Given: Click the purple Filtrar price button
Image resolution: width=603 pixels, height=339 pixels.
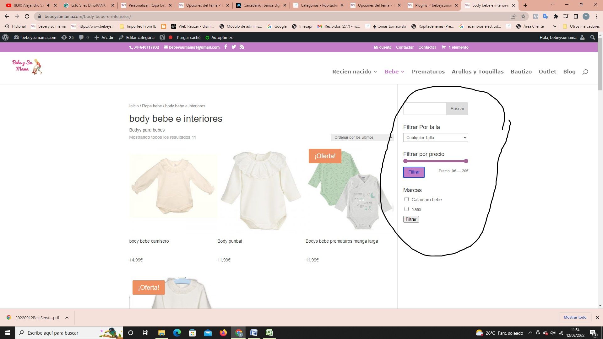Looking at the screenshot, I should coord(414,172).
